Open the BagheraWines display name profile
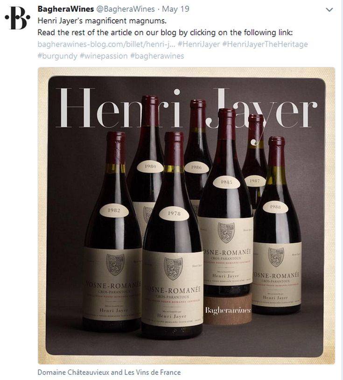 pos(65,10)
